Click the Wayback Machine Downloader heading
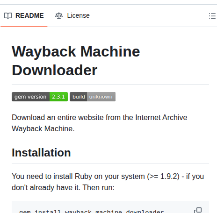 (x=76, y=61)
